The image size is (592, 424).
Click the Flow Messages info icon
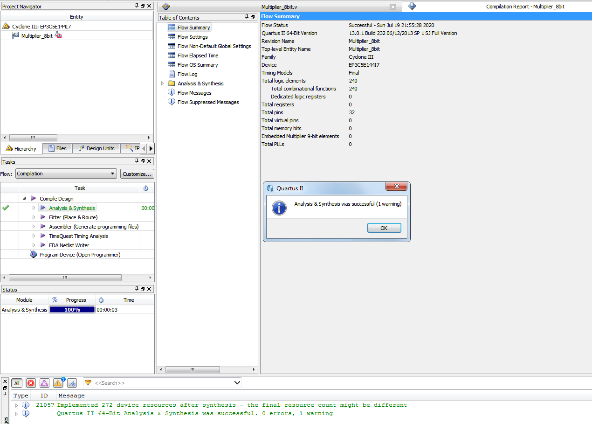[172, 93]
